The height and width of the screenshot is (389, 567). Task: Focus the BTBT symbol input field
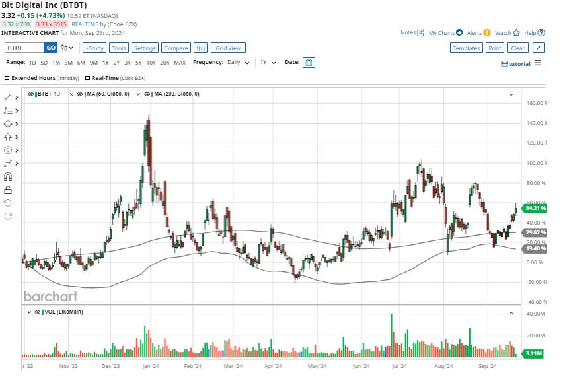click(24, 48)
